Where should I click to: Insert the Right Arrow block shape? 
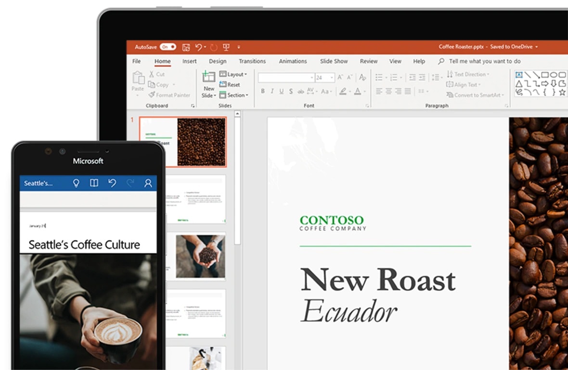click(x=545, y=84)
